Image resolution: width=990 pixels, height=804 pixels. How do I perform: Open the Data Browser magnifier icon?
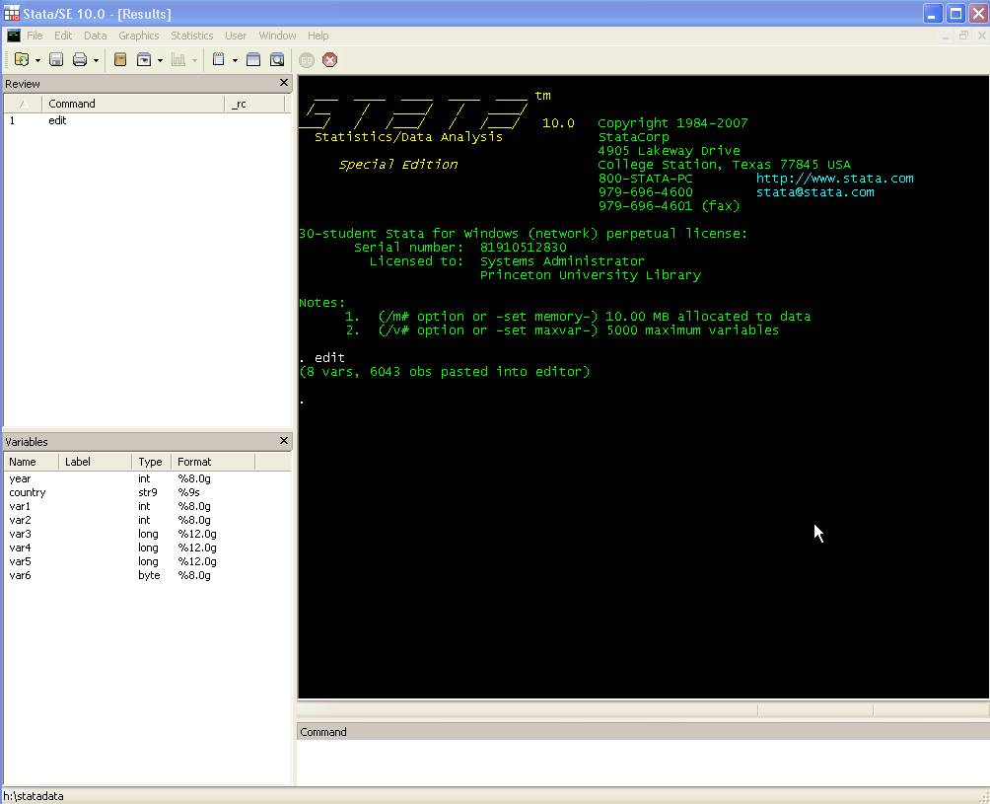pyautogui.click(x=277, y=60)
